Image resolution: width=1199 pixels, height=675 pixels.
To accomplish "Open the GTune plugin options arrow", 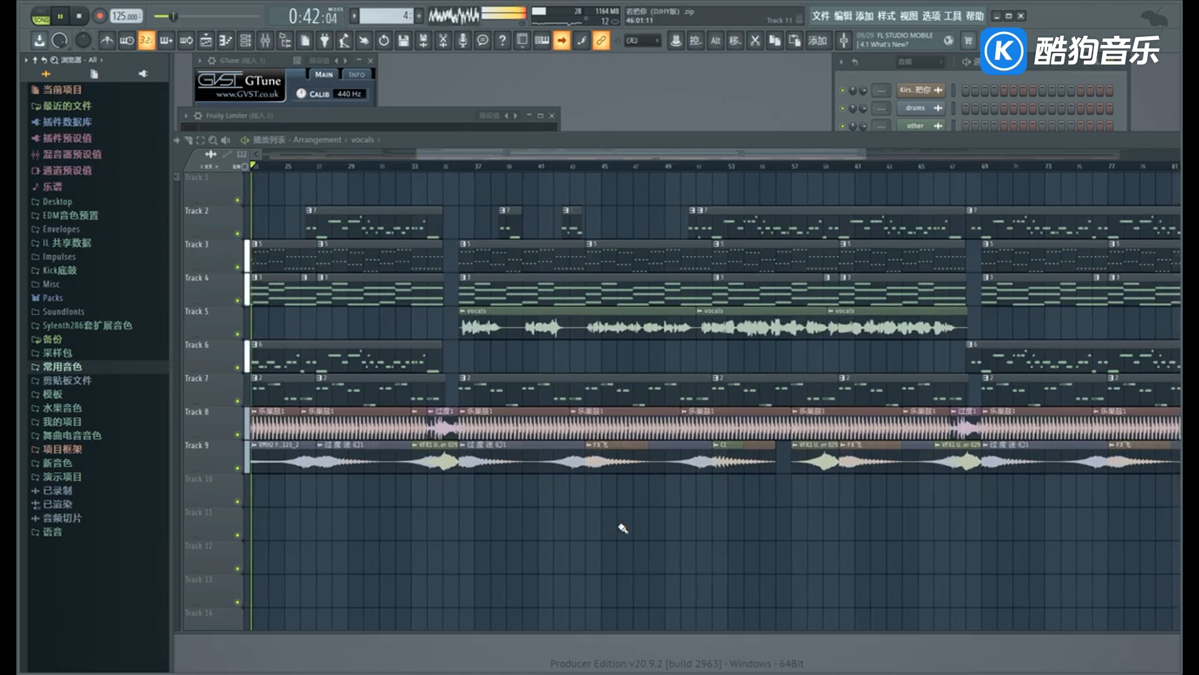I will 200,61.
